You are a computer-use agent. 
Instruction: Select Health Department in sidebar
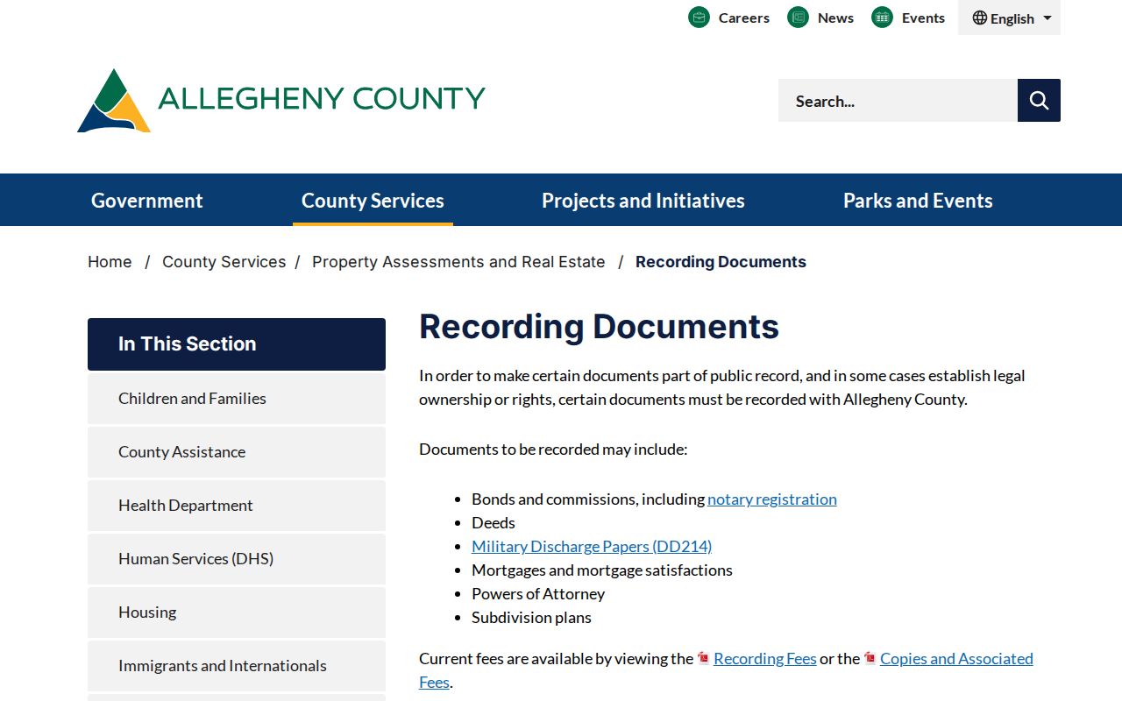point(237,506)
